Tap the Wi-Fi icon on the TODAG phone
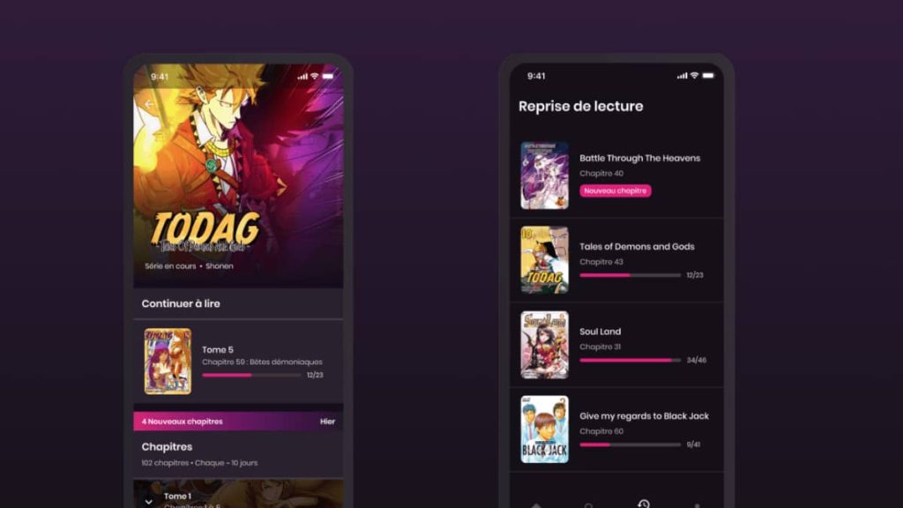This screenshot has height=508, width=903. [x=315, y=76]
